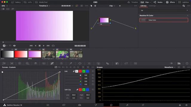Select clip 04 thumbnail
The width and height of the screenshot is (191, 107).
[x=48, y=54]
